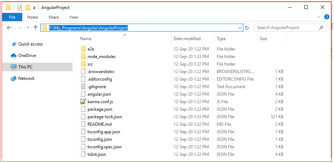Select the package.json file icon
Screen dimensions: 334x163
point(83,109)
